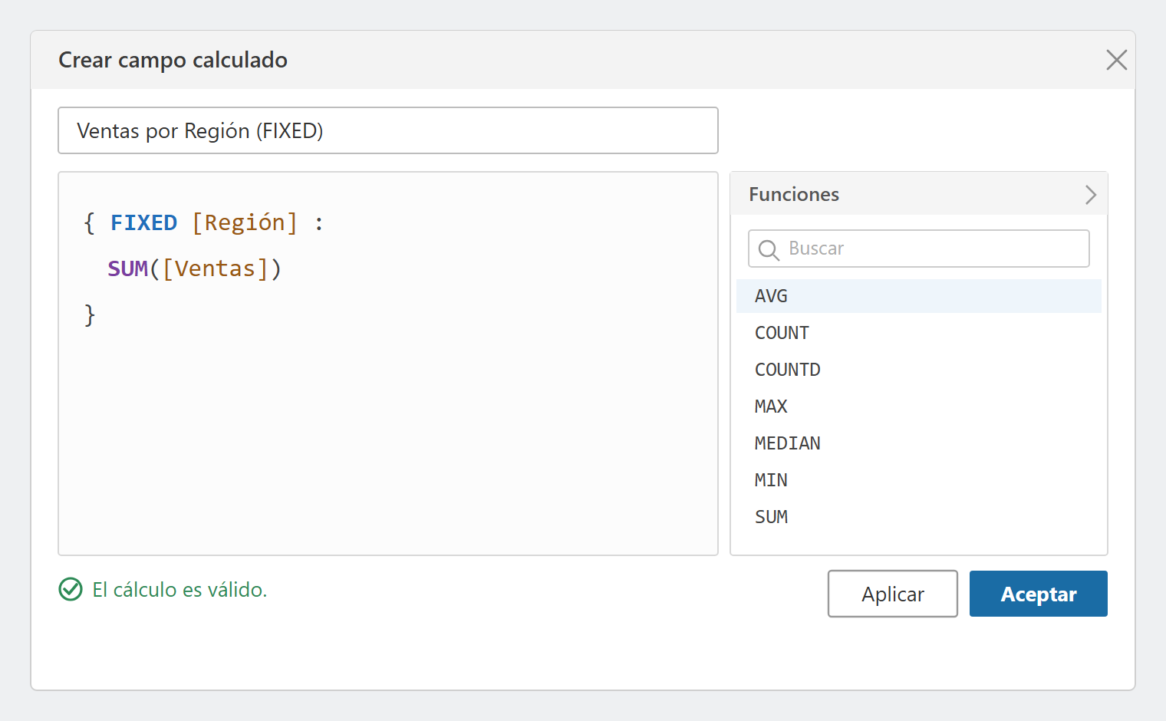Close the Crear campo calculado dialog
The width and height of the screenshot is (1166, 721).
pyautogui.click(x=1116, y=60)
